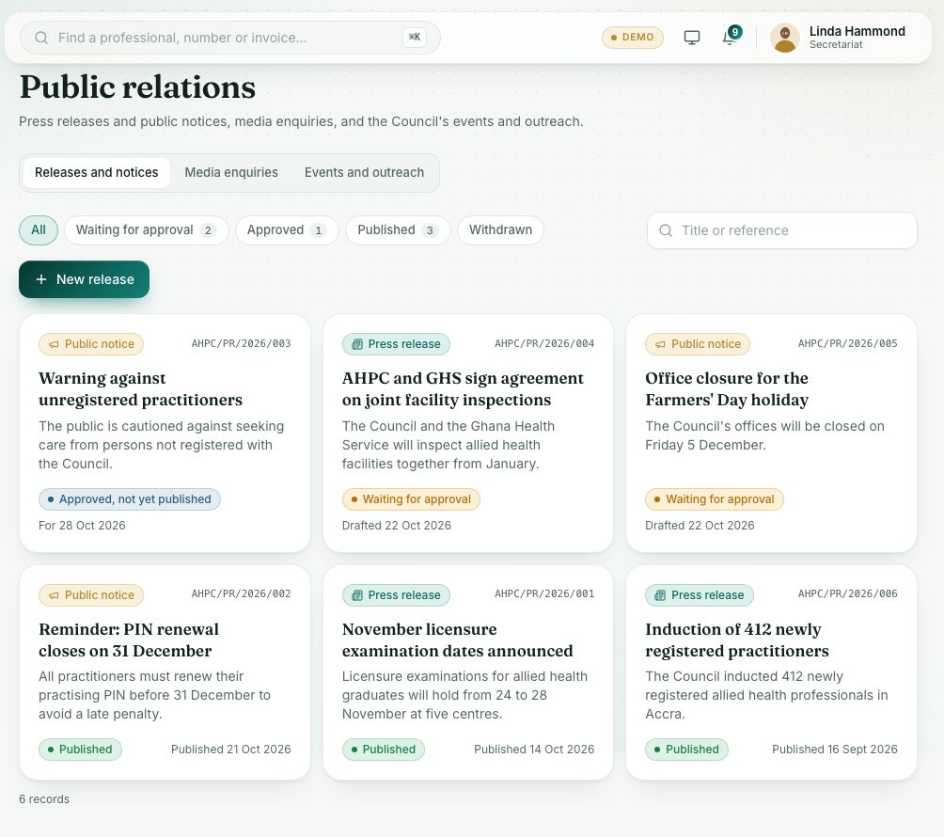Click reference AHPC/PR/2026/001
Image resolution: width=944 pixels, height=837 pixels.
point(544,593)
